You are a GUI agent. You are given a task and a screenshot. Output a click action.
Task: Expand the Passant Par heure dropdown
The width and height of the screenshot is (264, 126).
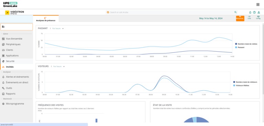pyautogui.click(x=58, y=28)
